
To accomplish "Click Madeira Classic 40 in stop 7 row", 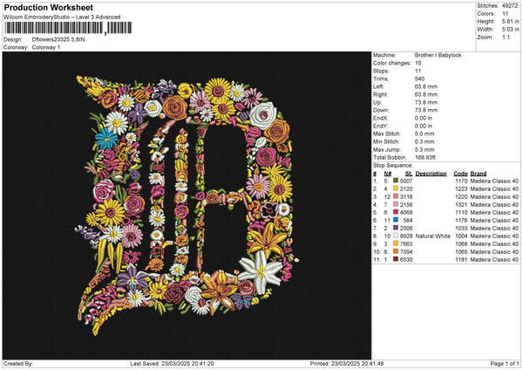I will click(x=494, y=228).
